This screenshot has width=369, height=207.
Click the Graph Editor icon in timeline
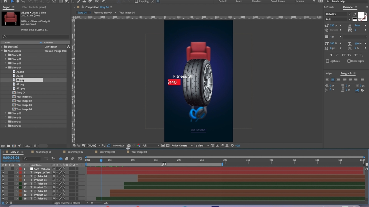pos(80,159)
